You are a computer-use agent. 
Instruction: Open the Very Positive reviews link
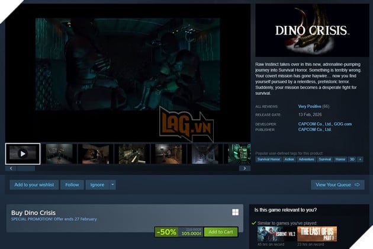point(310,106)
